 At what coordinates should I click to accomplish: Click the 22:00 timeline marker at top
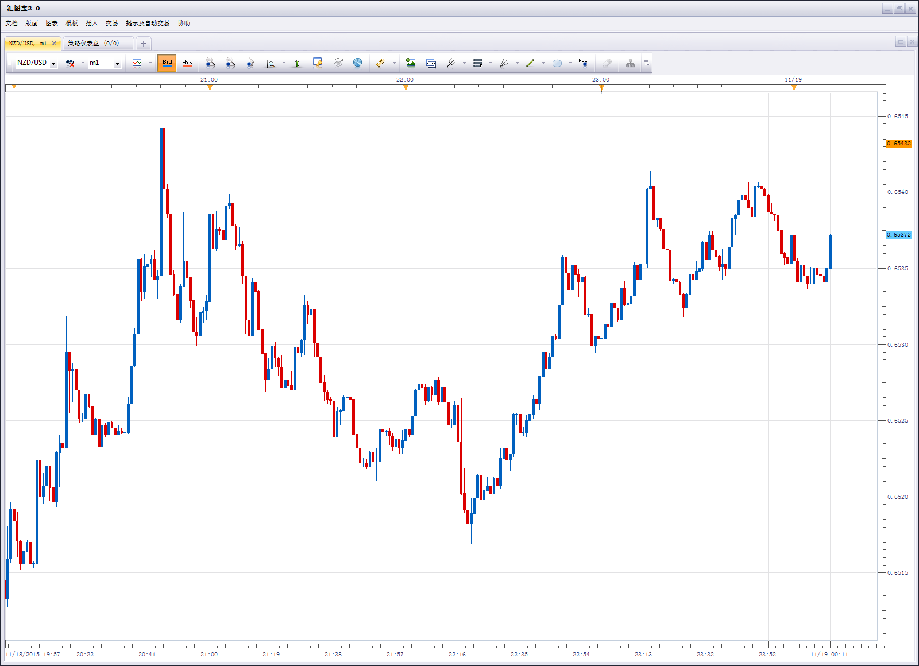click(406, 87)
